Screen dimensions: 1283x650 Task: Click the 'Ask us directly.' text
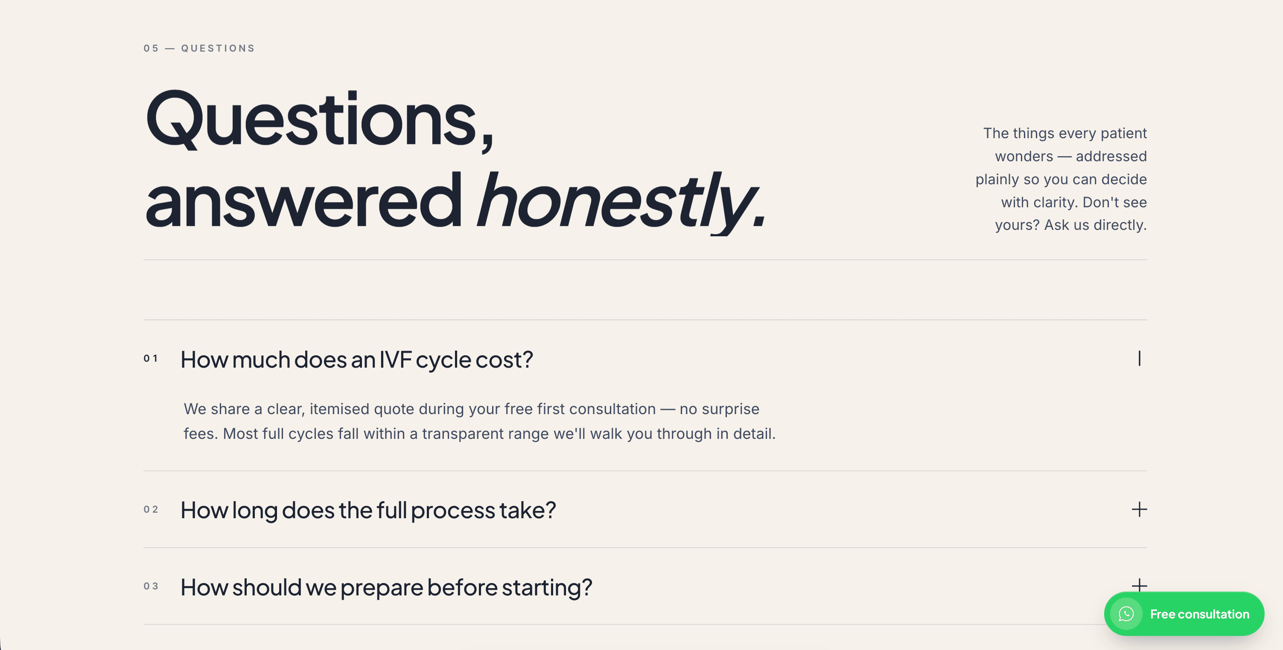click(x=1095, y=225)
